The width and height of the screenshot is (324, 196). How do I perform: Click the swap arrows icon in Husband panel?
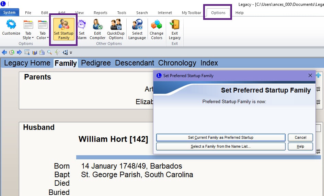click(x=318, y=151)
